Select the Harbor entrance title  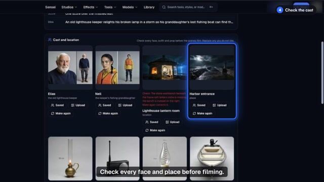[202, 94]
